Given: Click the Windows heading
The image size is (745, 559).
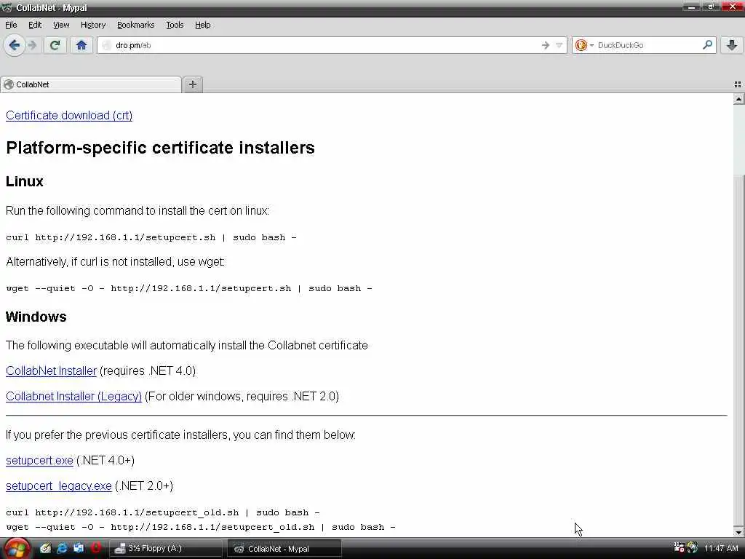Looking at the screenshot, I should point(36,317).
